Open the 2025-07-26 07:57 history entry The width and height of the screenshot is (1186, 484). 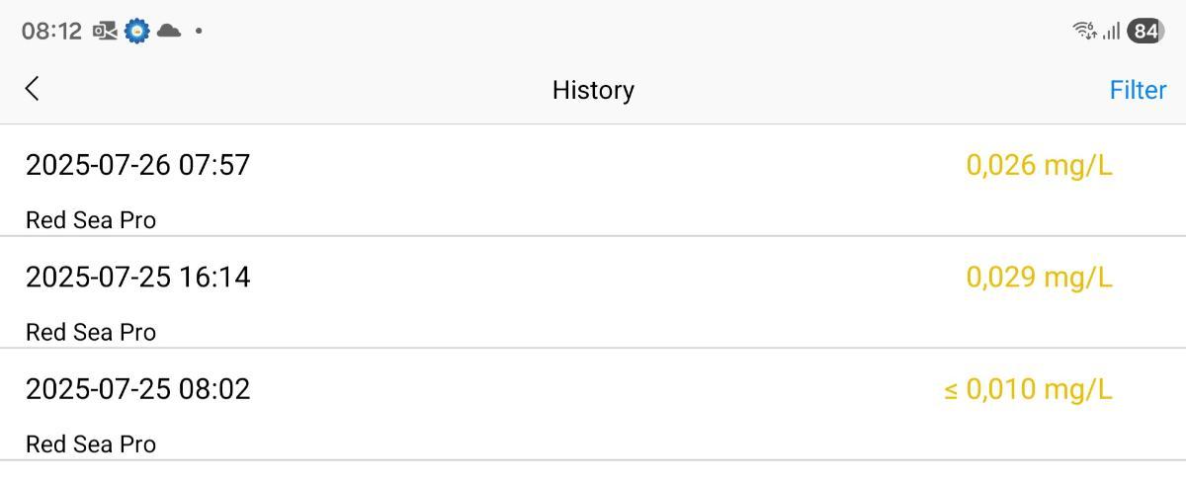593,181
